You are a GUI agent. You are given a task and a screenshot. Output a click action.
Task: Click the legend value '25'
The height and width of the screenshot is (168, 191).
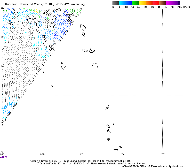coord(146,7)
